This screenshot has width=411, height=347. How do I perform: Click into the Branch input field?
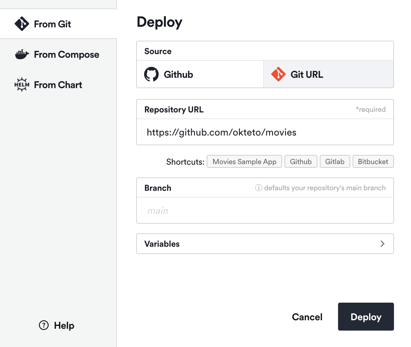click(x=265, y=211)
